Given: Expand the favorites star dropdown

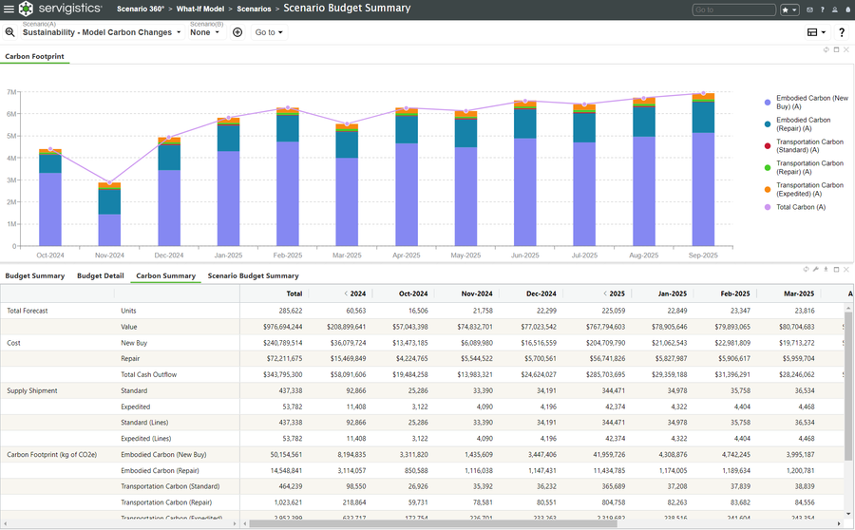Looking at the screenshot, I should coord(789,9).
